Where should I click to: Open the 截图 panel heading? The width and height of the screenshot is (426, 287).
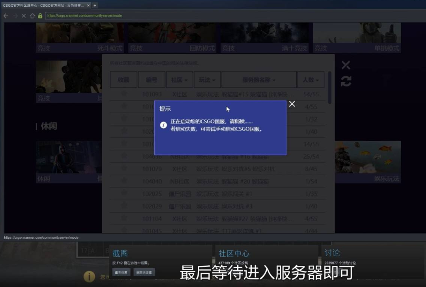click(120, 254)
